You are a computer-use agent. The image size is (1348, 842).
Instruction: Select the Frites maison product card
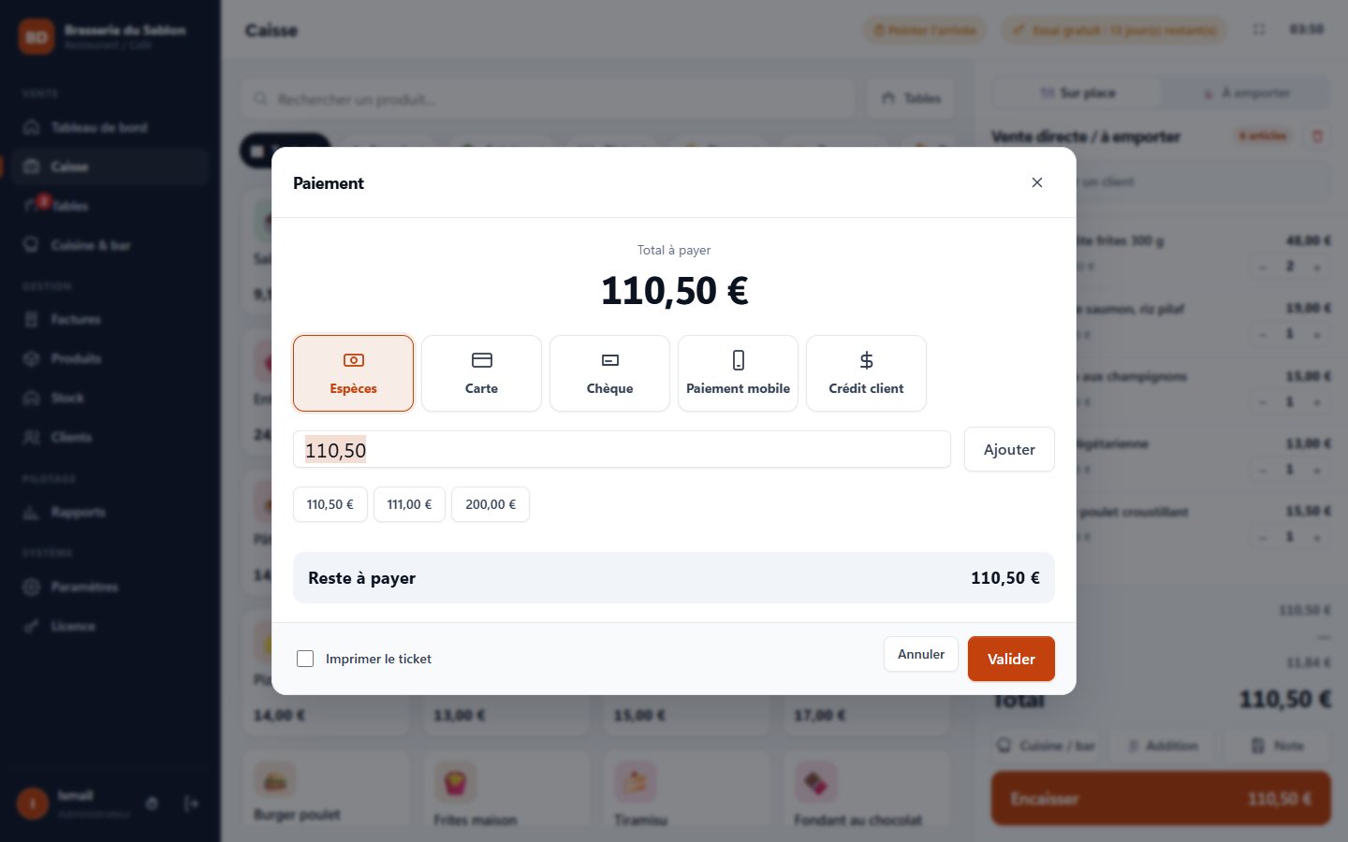tap(505, 788)
